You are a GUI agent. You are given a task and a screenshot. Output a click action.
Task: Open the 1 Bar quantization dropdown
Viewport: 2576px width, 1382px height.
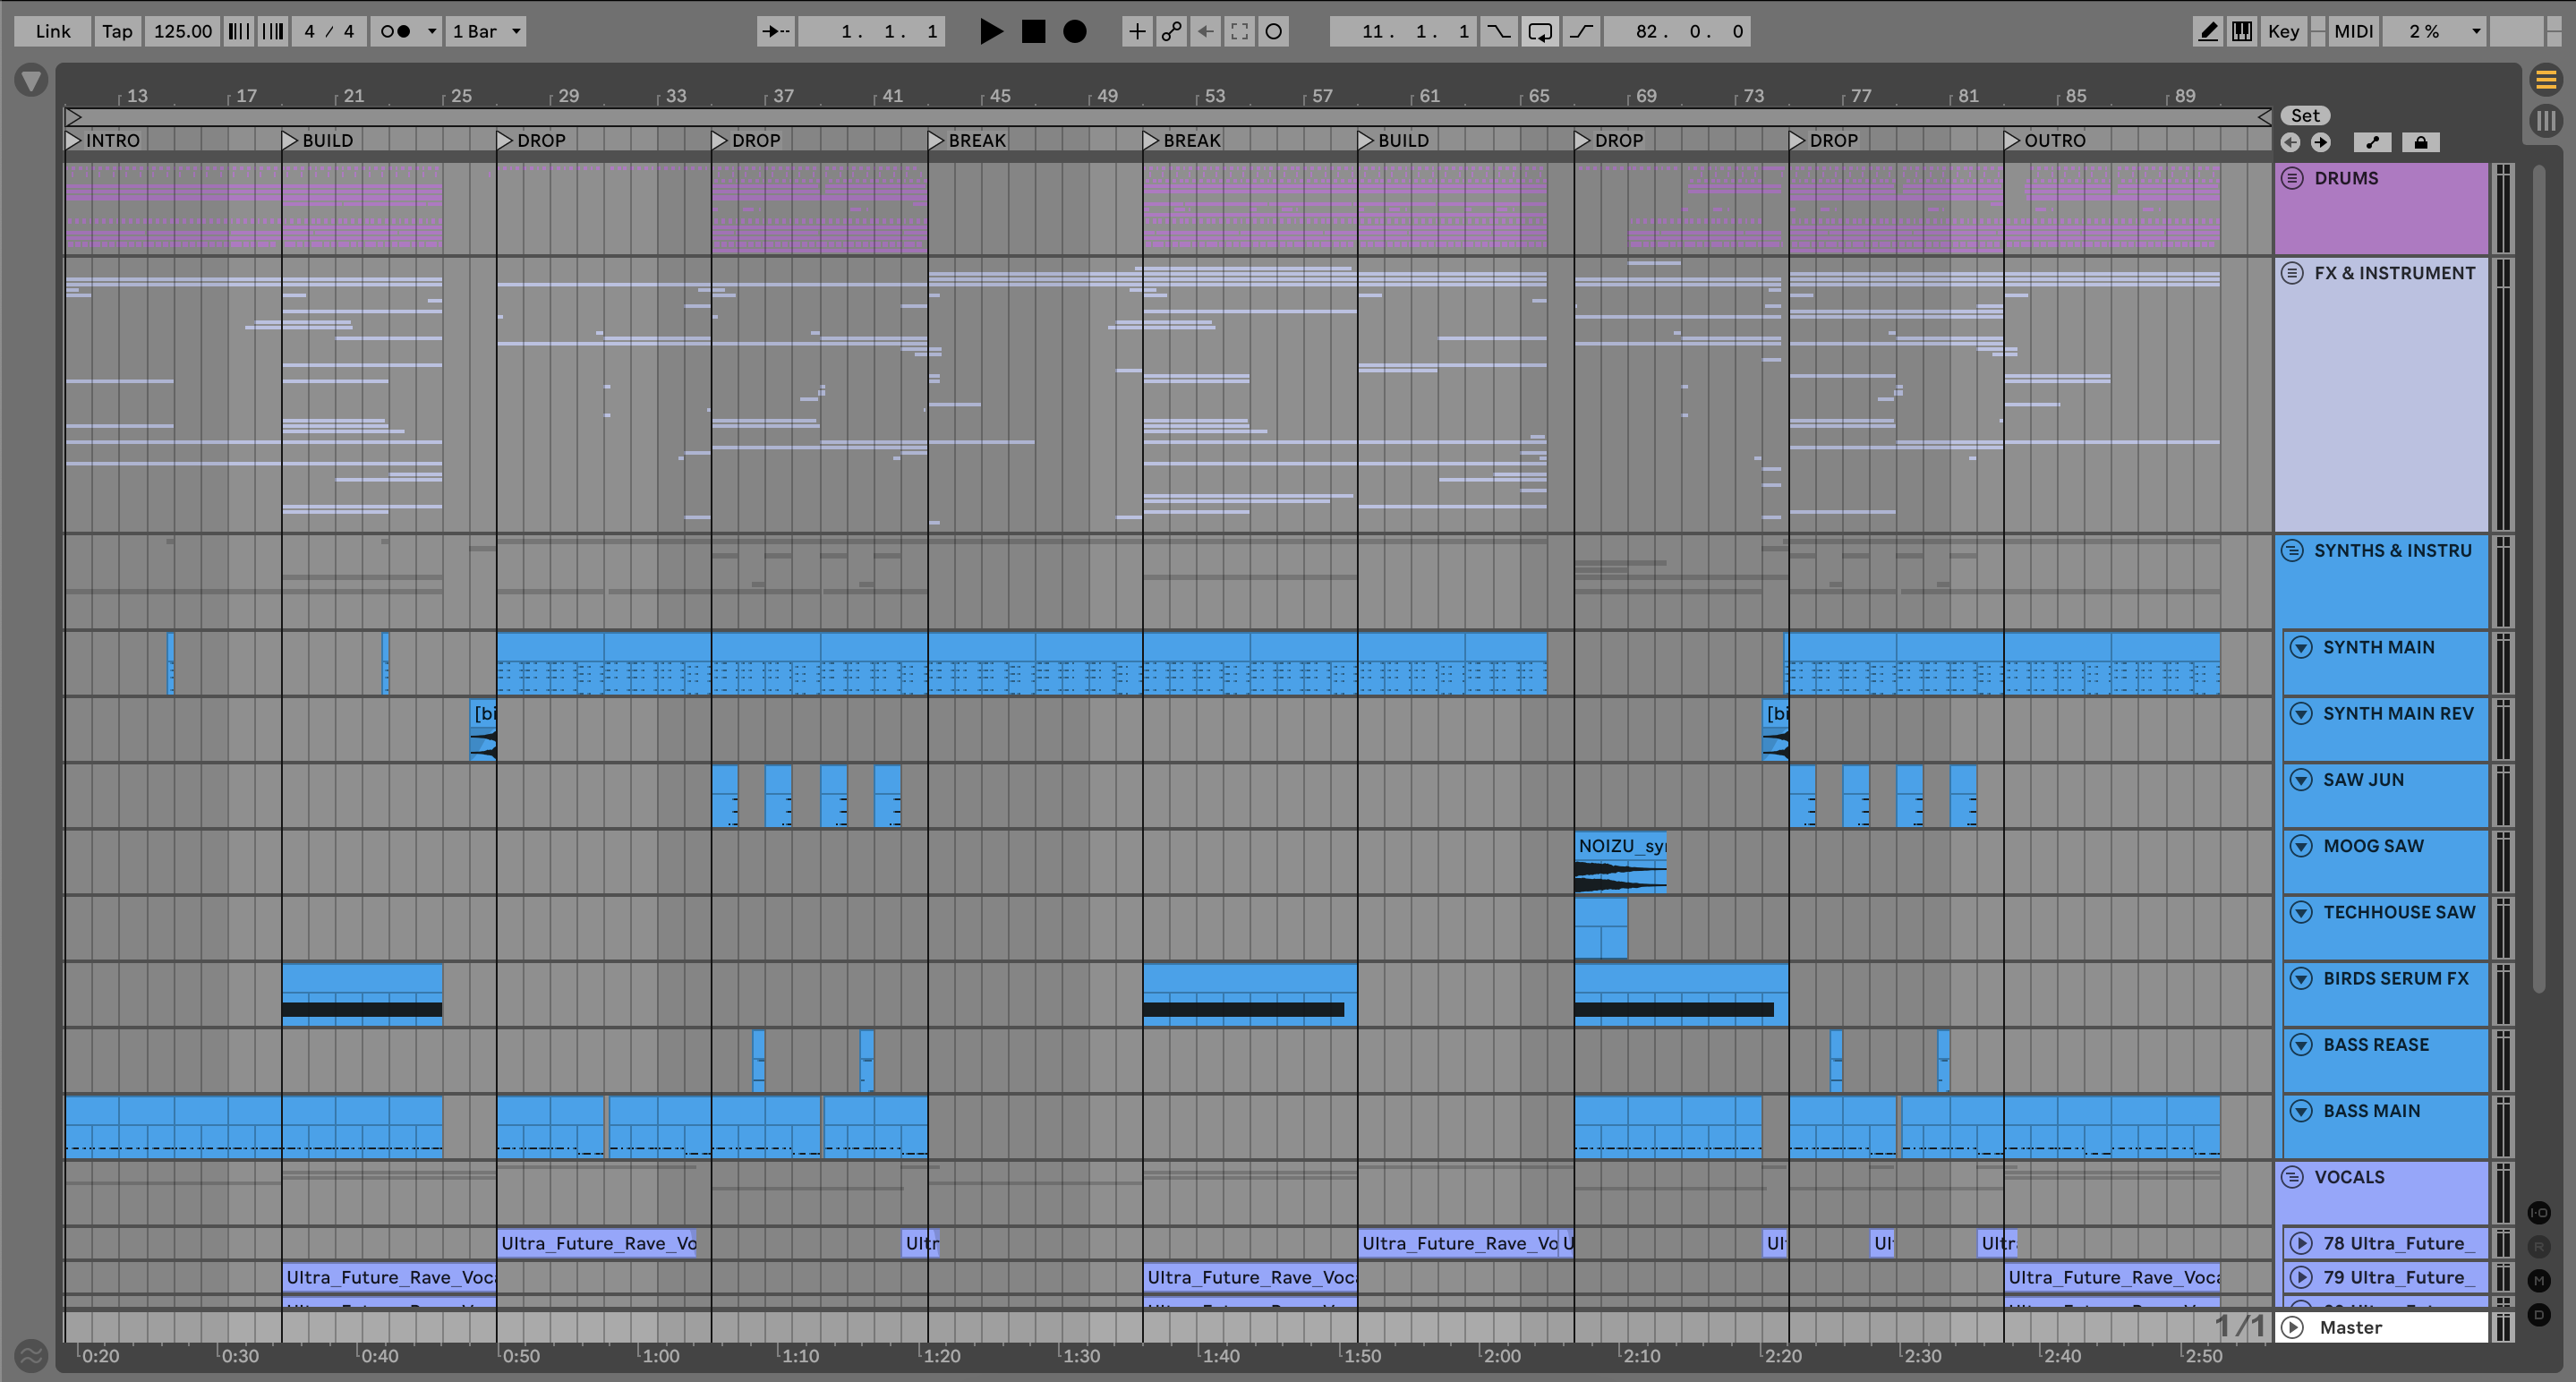pos(486,31)
